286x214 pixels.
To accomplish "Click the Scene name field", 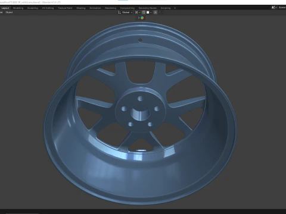I will 282,8.
